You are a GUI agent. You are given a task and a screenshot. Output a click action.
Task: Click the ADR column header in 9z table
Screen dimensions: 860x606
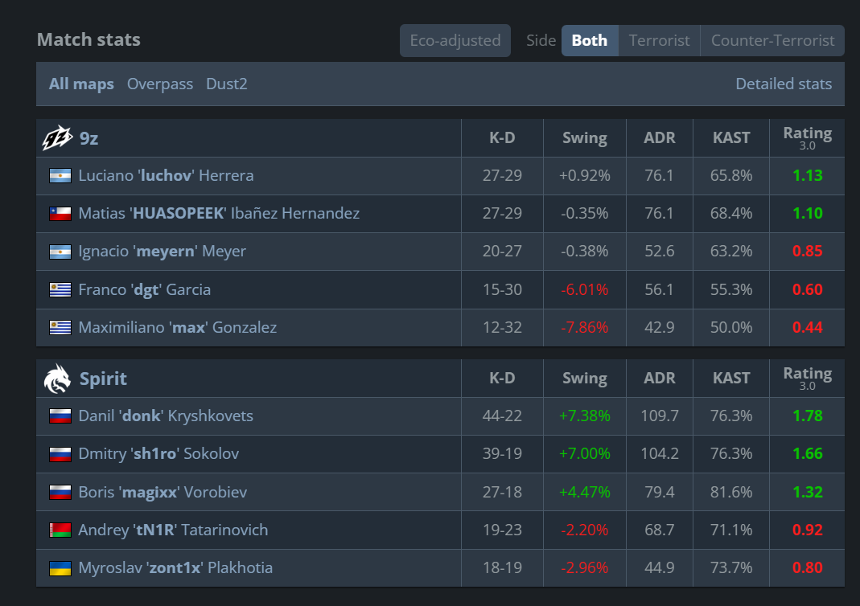click(659, 137)
